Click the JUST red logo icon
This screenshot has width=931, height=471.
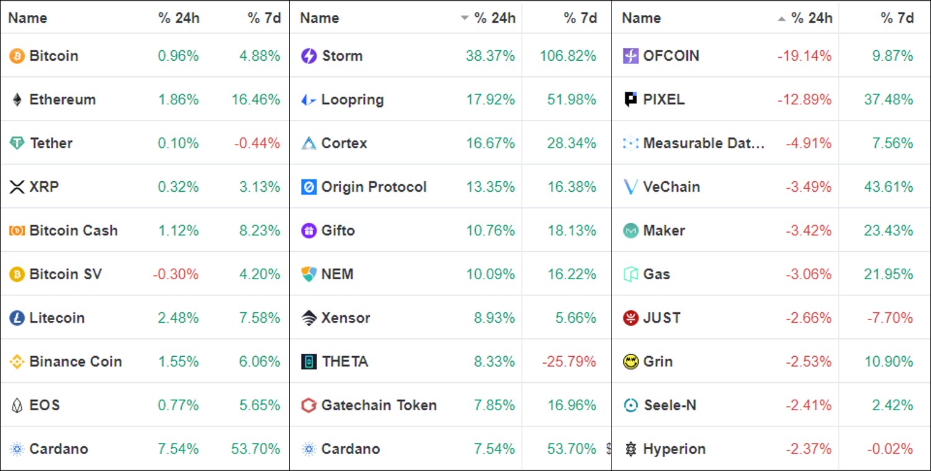[630, 318]
